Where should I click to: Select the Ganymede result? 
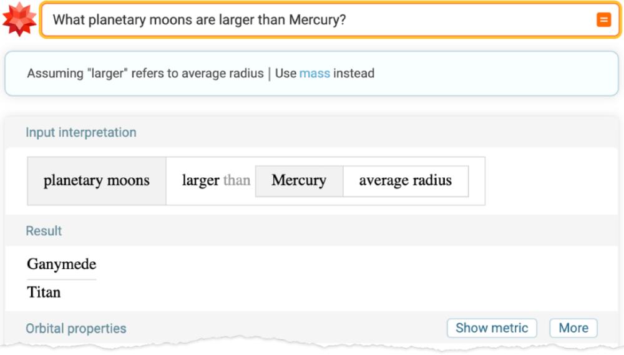61,264
